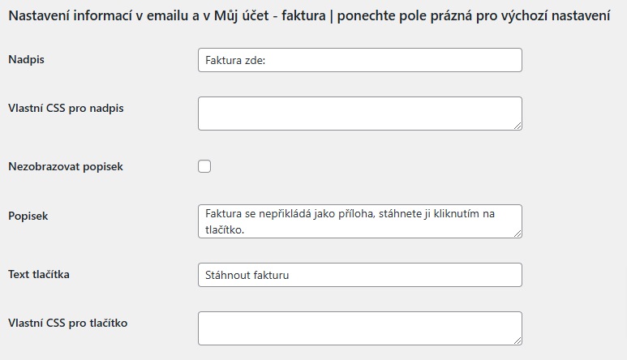Click 'tlačítko.' on second line of Popisek
This screenshot has width=627, height=360.
[225, 230]
